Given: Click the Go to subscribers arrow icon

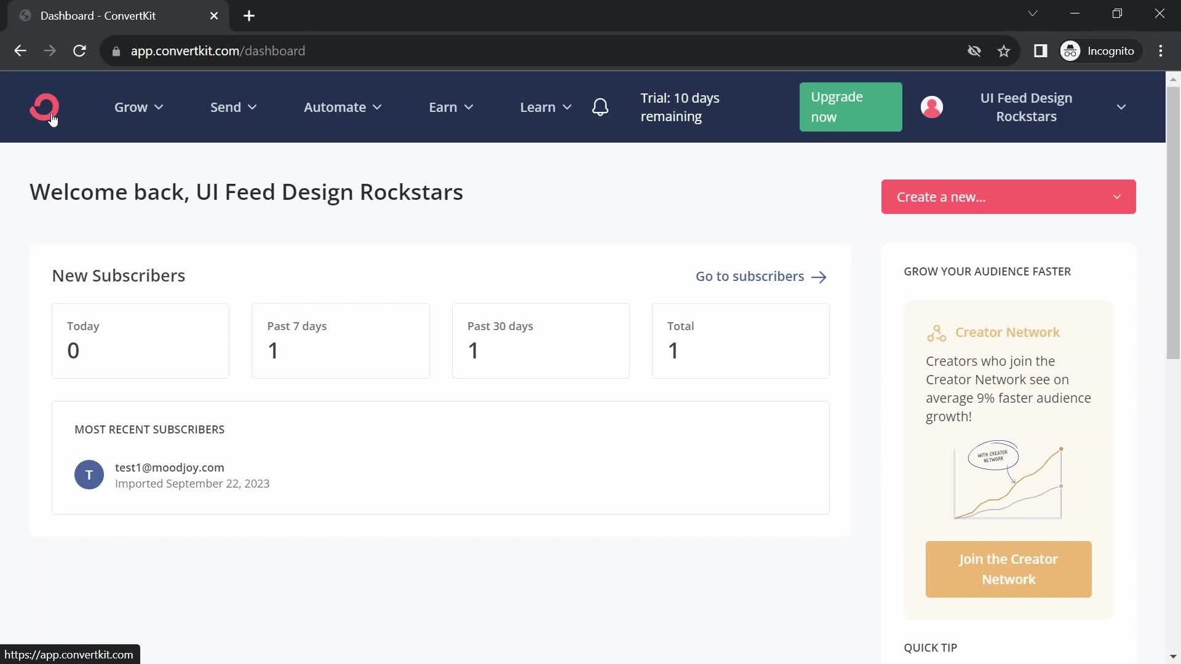Looking at the screenshot, I should [x=819, y=277].
